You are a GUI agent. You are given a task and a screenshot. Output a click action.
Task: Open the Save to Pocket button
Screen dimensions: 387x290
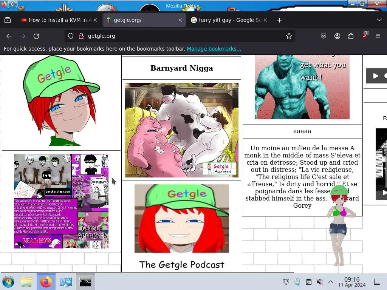tap(324, 36)
